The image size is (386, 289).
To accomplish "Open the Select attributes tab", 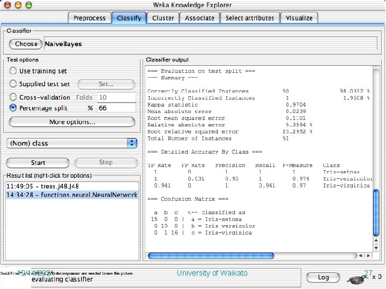I will tap(250, 18).
